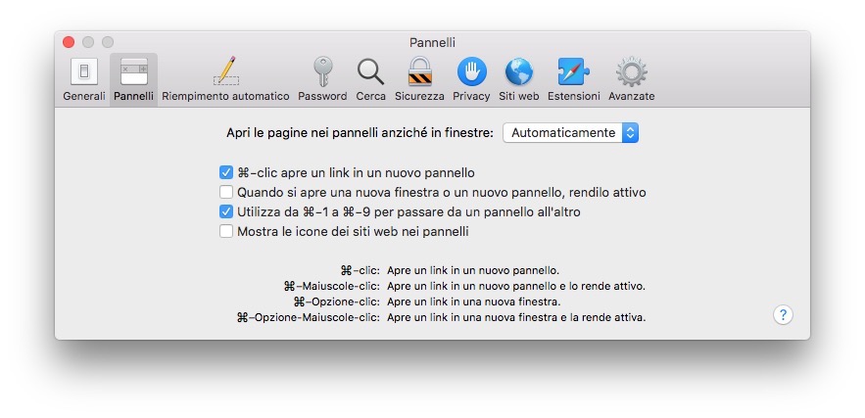Click the '⌘–Opzione-Maiuscole-clic:' shortcut label

308,317
